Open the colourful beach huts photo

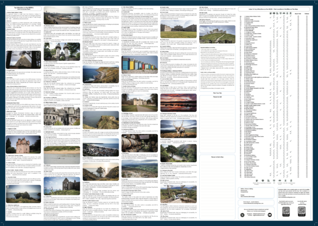(x=139, y=64)
